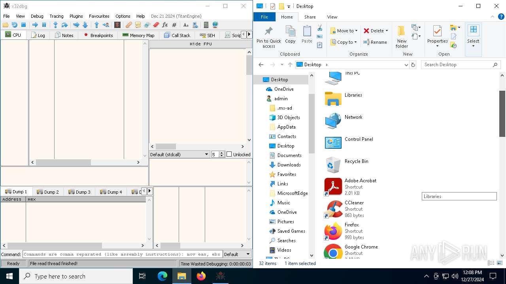The width and height of the screenshot is (506, 284).
Task: Expand the Select dropdown in Explorer
Action: [473, 46]
